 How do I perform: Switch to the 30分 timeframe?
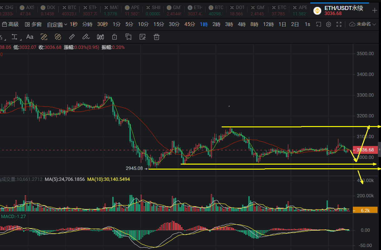point(174,24)
